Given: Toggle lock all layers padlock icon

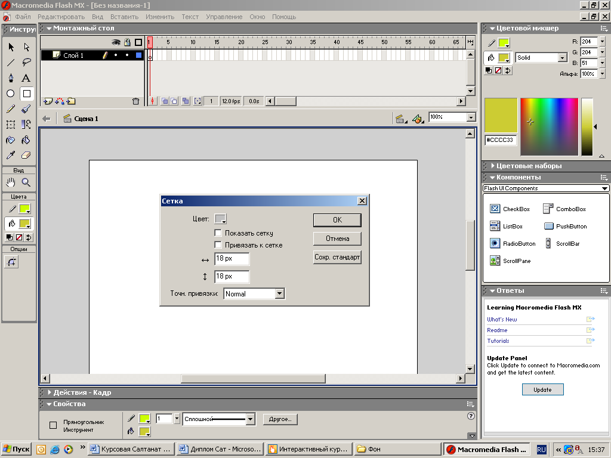Looking at the screenshot, I should [x=127, y=42].
